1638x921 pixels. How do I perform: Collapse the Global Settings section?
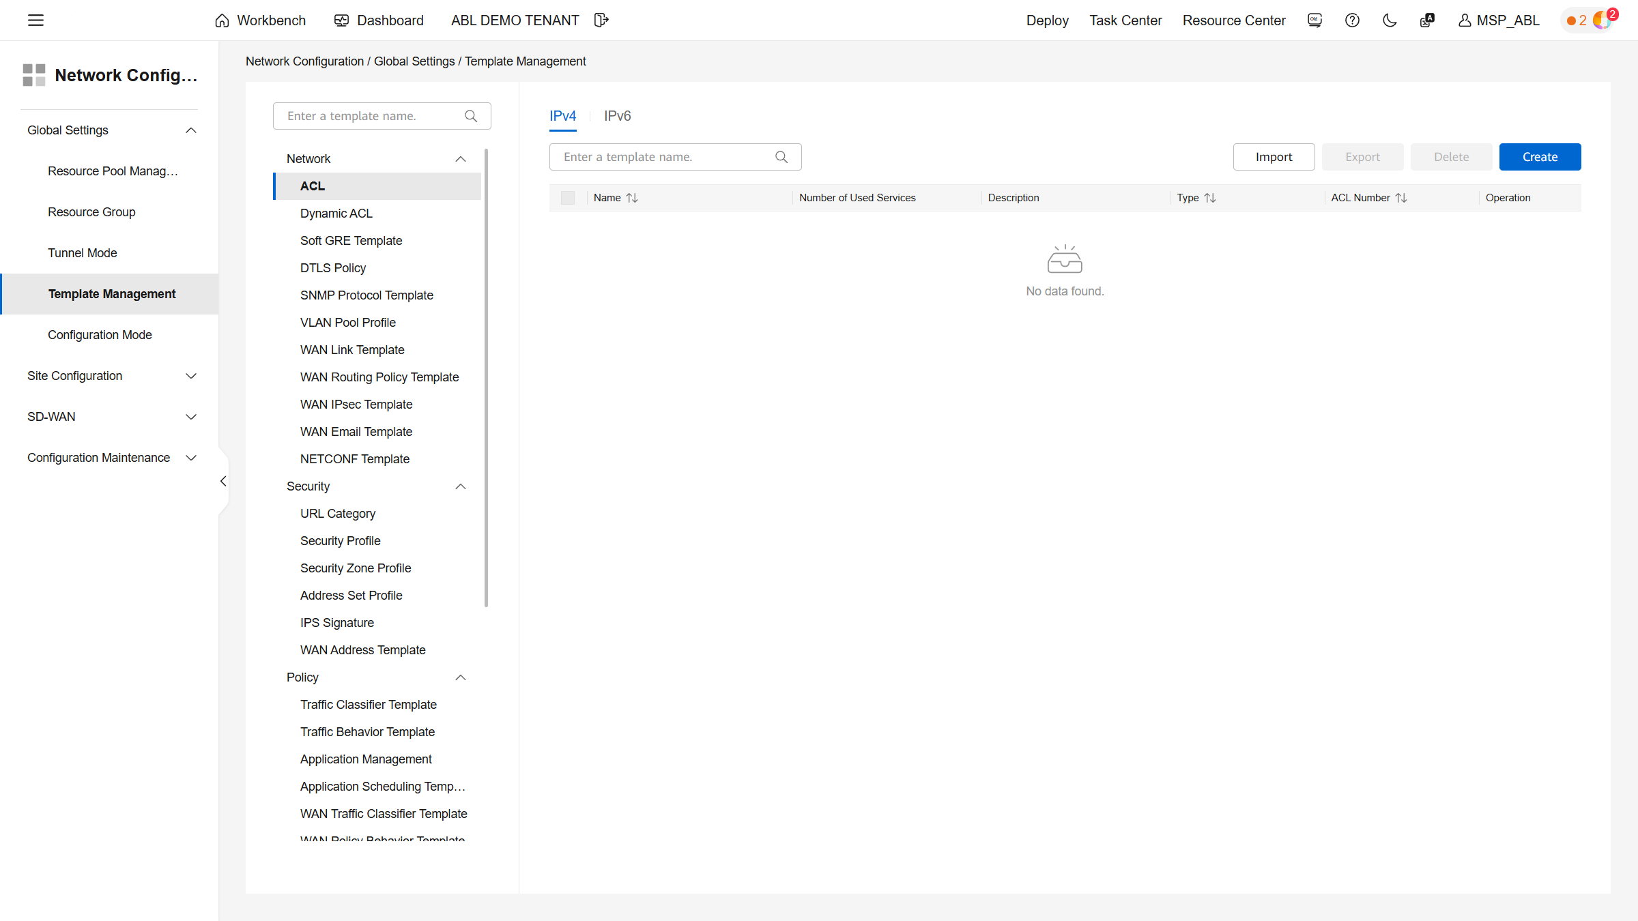pyautogui.click(x=191, y=130)
